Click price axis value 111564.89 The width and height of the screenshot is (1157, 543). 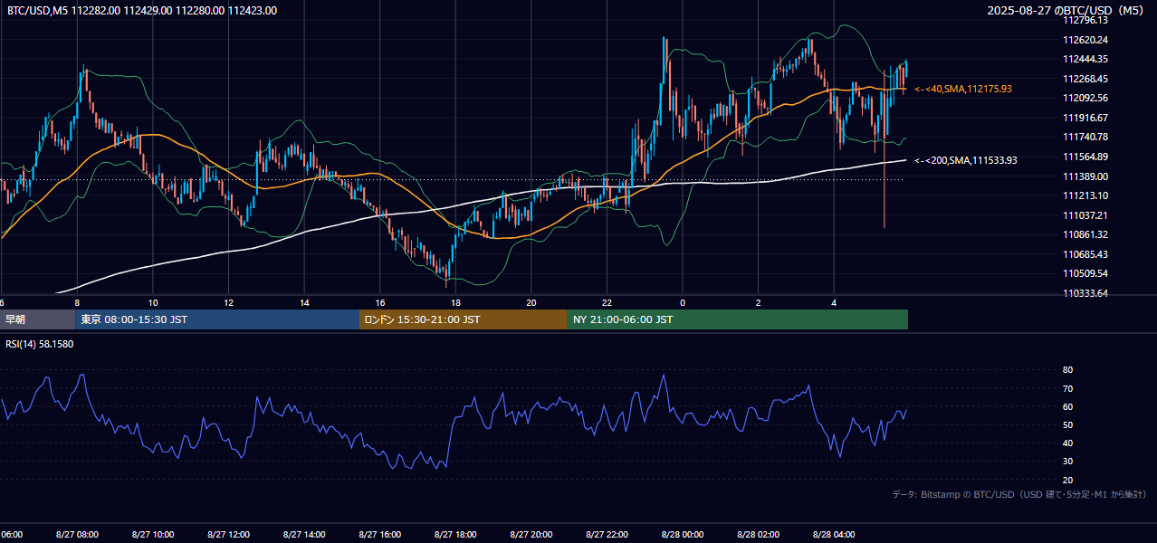(x=1085, y=157)
